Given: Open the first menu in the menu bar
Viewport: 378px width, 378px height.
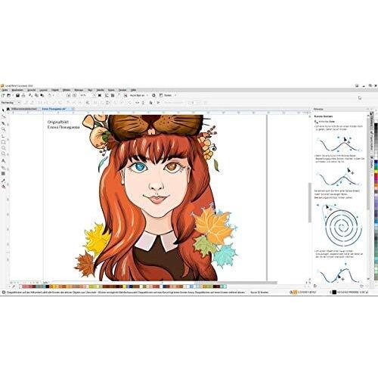Looking at the screenshot, I should (x=5, y=90).
